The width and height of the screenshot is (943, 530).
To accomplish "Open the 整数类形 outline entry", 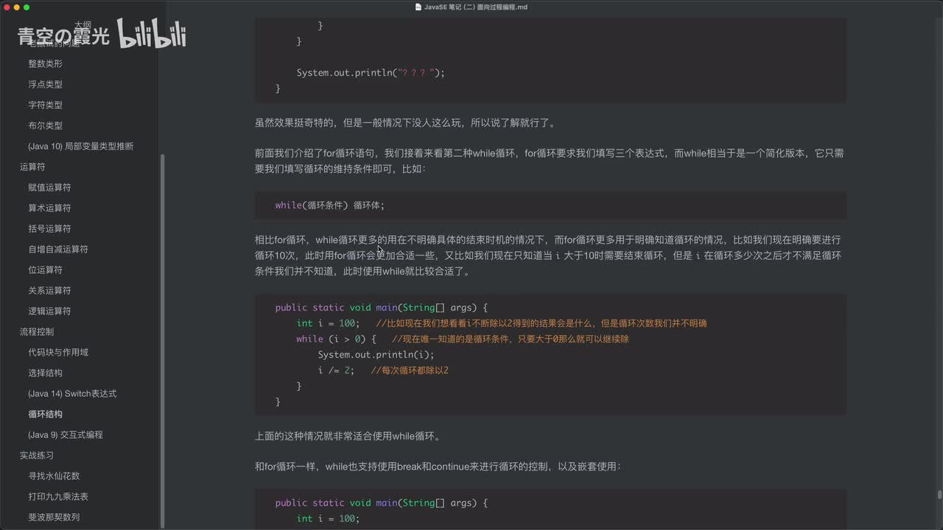I will click(46, 64).
